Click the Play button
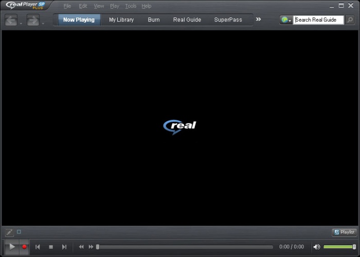The width and height of the screenshot is (360, 257). pyautogui.click(x=12, y=247)
